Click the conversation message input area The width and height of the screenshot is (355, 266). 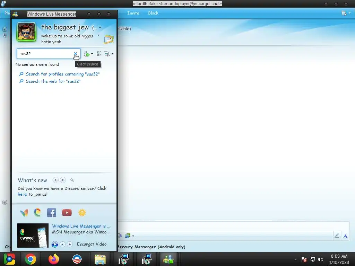tap(233, 226)
